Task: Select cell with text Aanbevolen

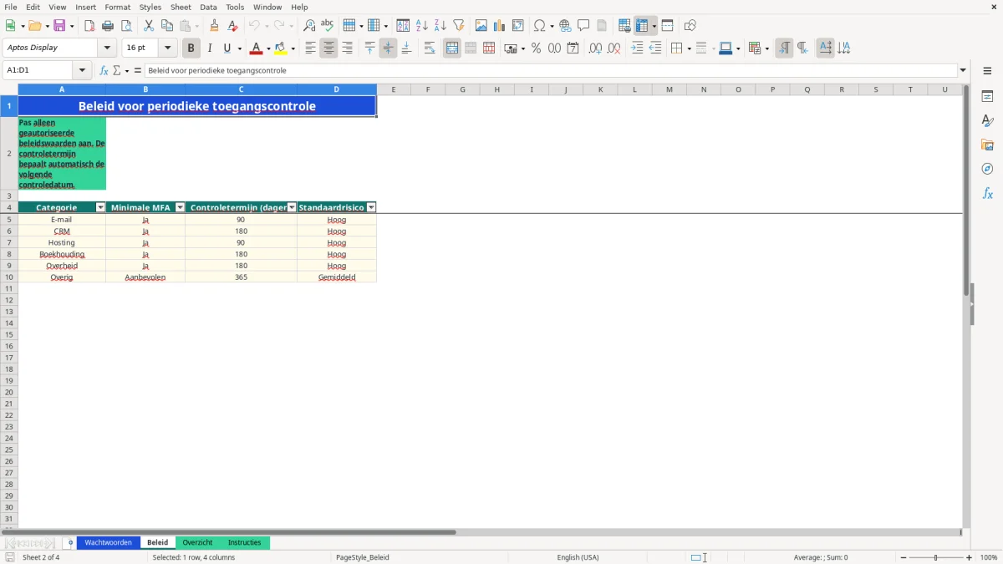Action: coord(145,277)
